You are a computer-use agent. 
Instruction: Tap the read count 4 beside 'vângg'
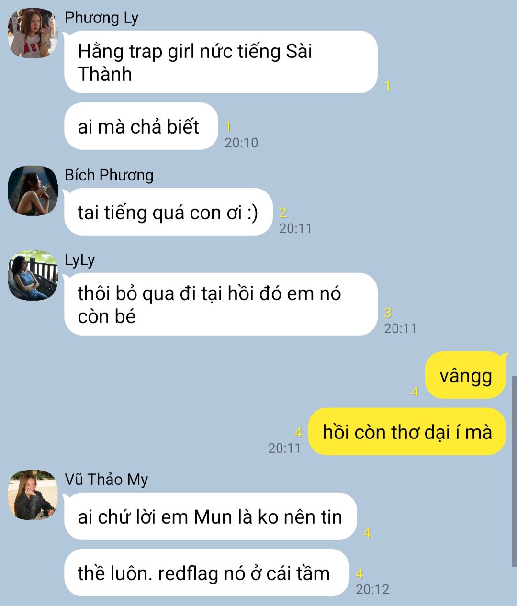pyautogui.click(x=415, y=392)
